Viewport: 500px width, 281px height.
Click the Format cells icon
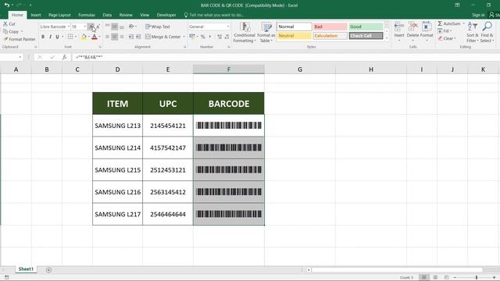click(427, 27)
